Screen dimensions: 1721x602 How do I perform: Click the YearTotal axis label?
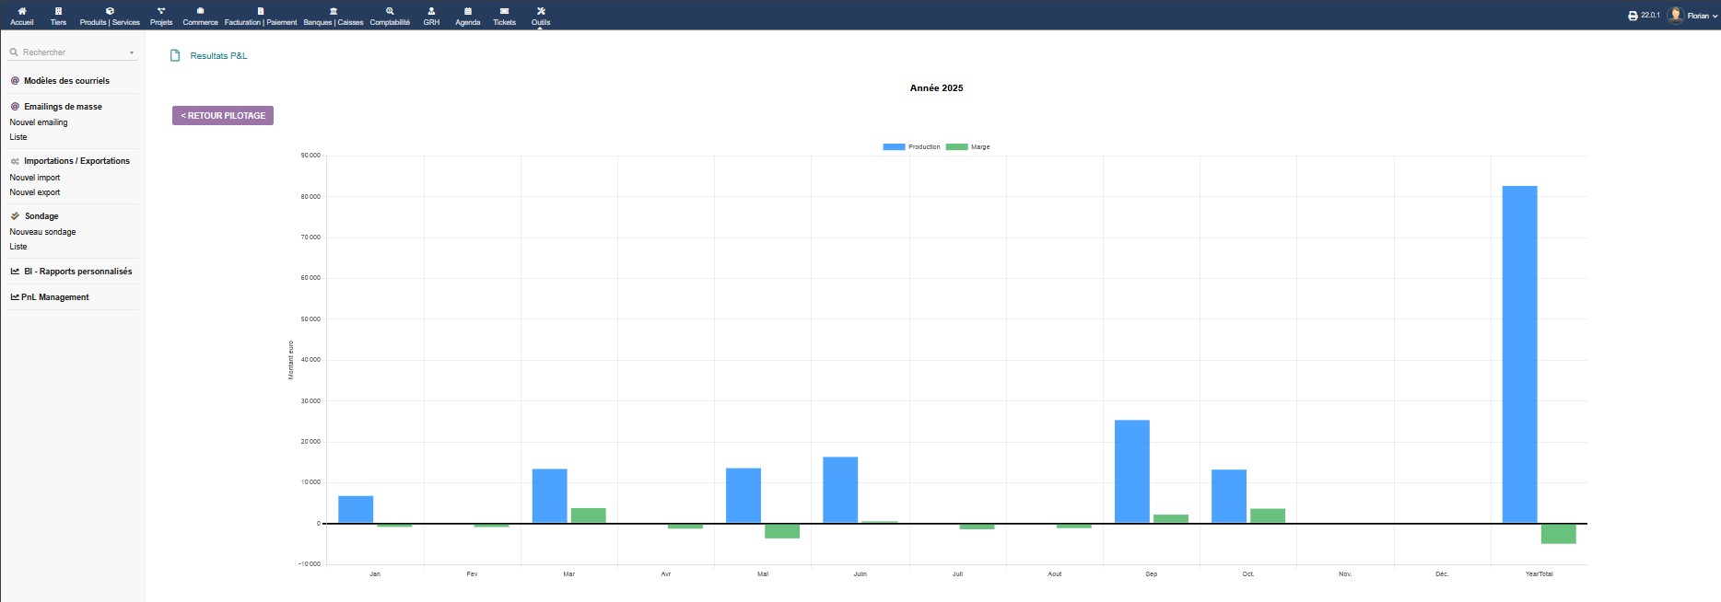(1539, 574)
